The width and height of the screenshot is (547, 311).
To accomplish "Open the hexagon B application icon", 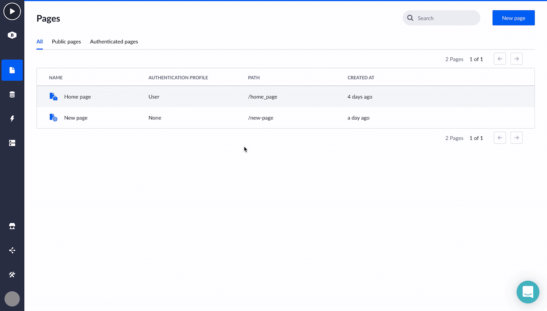I will click(x=12, y=35).
